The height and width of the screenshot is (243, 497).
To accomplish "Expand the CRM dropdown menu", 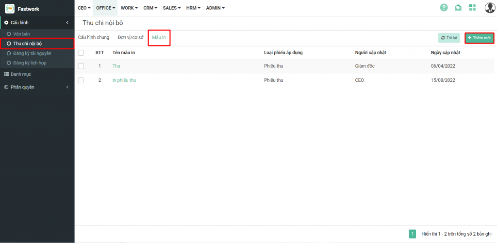I will [x=150, y=8].
